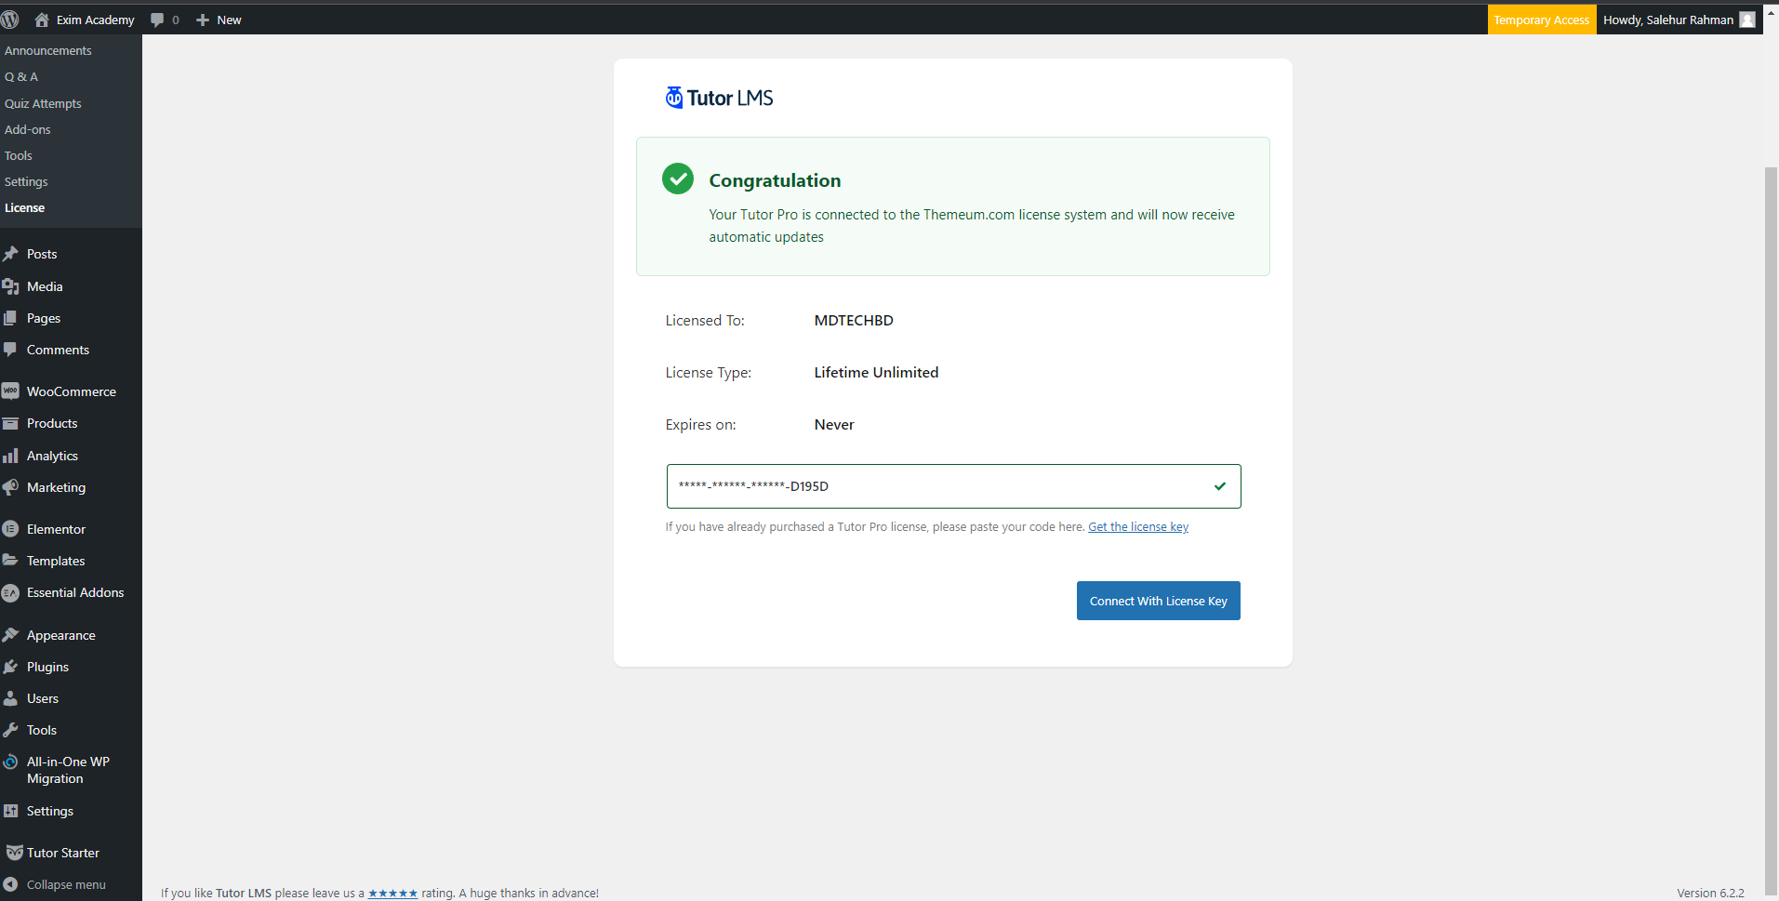This screenshot has width=1779, height=901.
Task: Click the Users icon
Action: (x=11, y=698)
